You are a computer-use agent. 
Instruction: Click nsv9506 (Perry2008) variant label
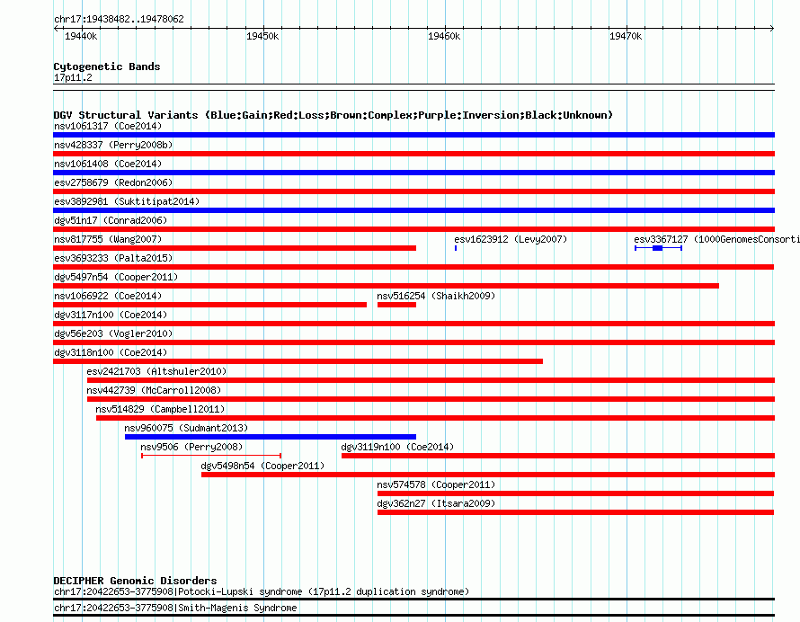point(191,447)
